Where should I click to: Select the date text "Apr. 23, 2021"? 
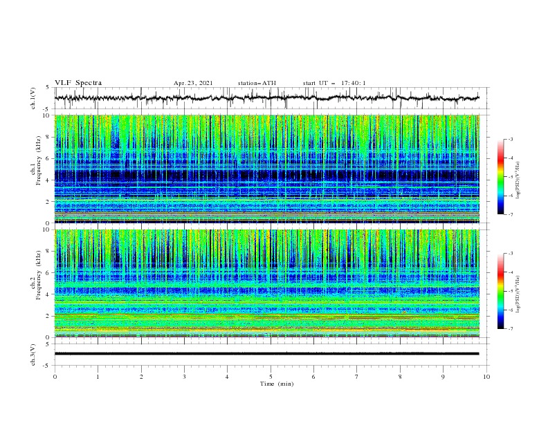click(x=193, y=83)
